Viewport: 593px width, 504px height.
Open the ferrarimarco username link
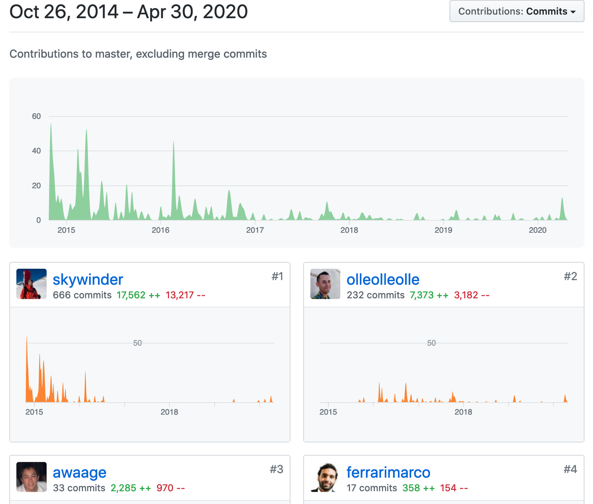pos(388,472)
